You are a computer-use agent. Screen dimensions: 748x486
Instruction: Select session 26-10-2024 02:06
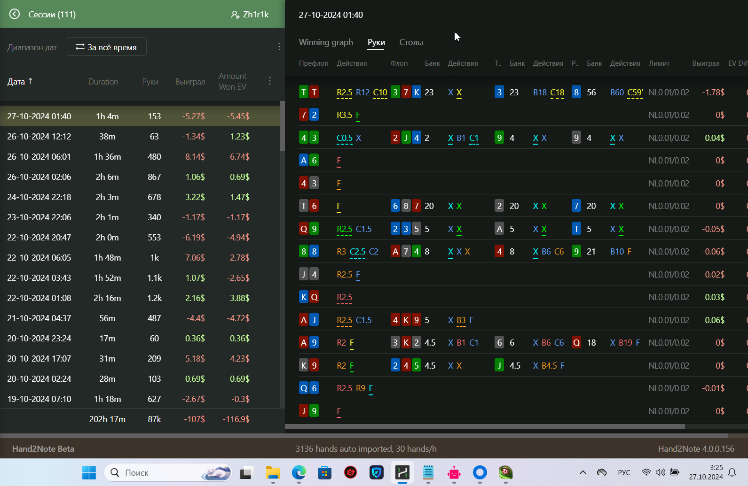tap(140, 177)
